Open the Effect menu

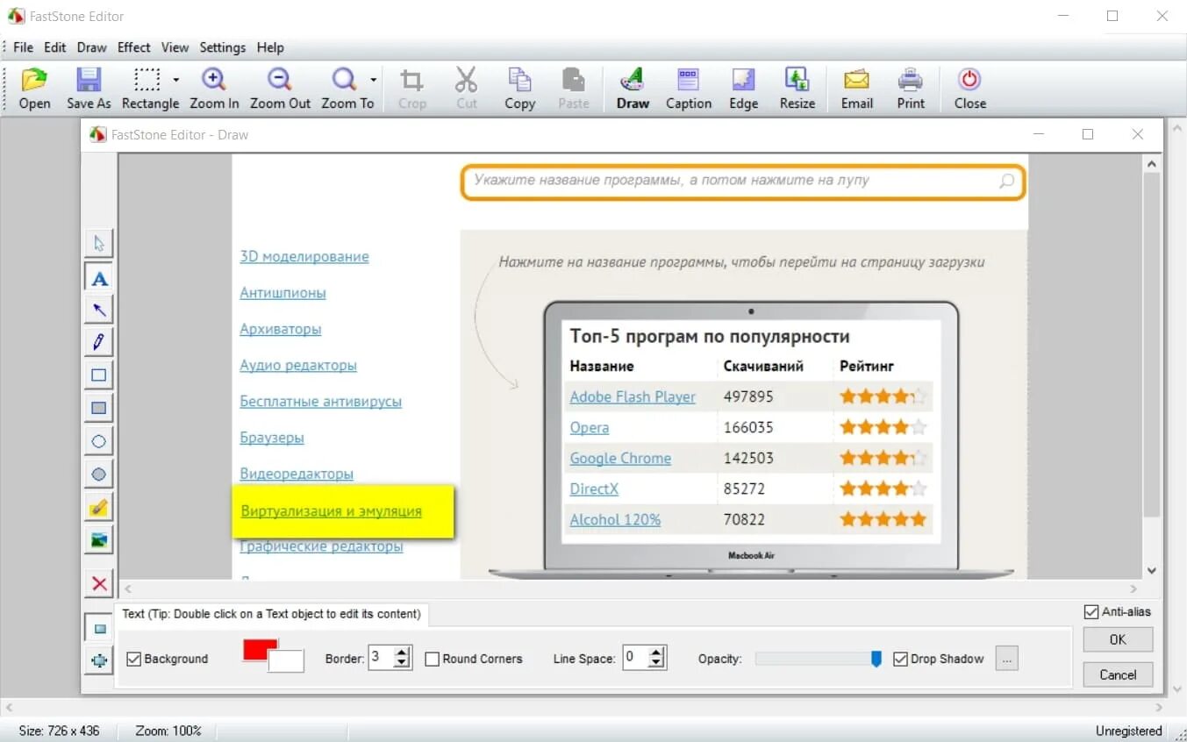point(134,47)
